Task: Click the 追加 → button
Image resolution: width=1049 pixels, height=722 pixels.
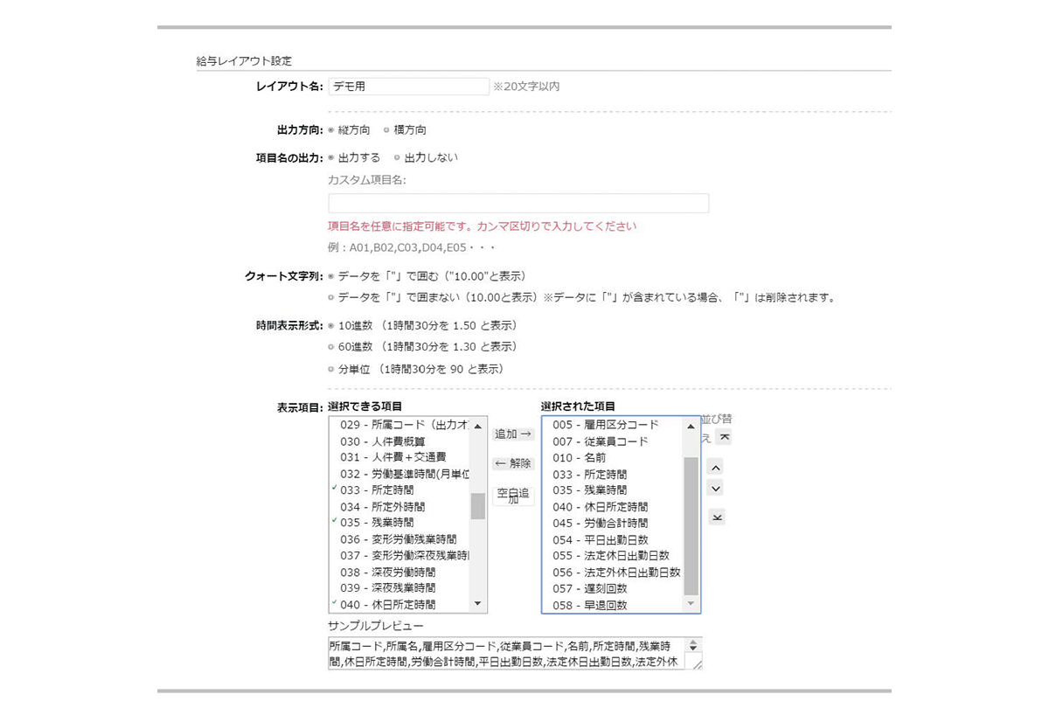Action: click(x=513, y=434)
